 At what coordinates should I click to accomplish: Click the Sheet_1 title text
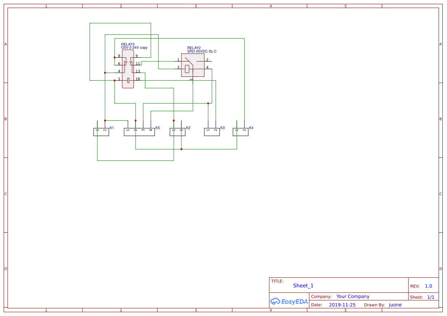point(303,285)
